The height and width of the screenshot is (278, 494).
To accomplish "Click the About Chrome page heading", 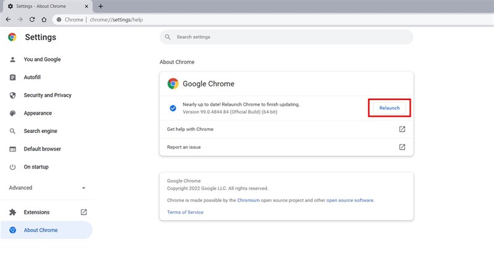I will point(177,62).
